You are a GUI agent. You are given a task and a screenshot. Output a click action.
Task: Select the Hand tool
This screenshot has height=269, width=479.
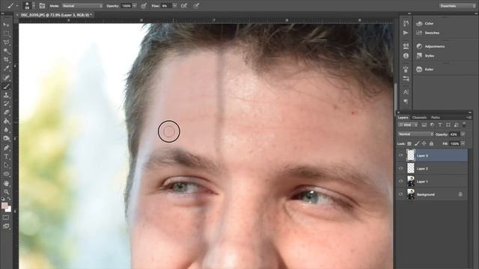tap(6, 183)
